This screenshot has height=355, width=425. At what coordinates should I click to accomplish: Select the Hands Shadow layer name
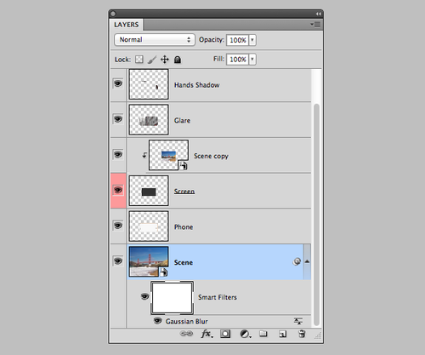coord(197,85)
